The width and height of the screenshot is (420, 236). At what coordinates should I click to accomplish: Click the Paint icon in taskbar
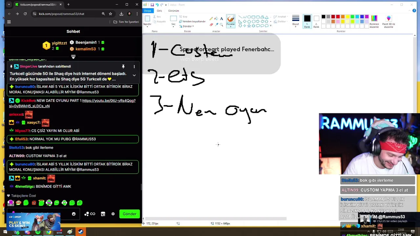70,232
